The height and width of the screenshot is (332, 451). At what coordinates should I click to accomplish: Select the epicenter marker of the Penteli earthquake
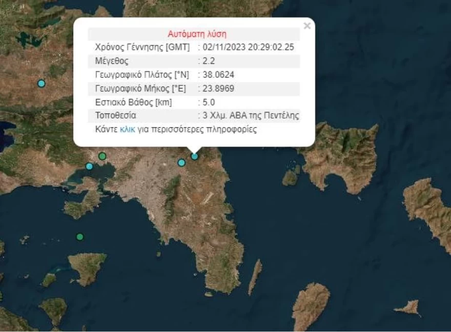(194, 156)
